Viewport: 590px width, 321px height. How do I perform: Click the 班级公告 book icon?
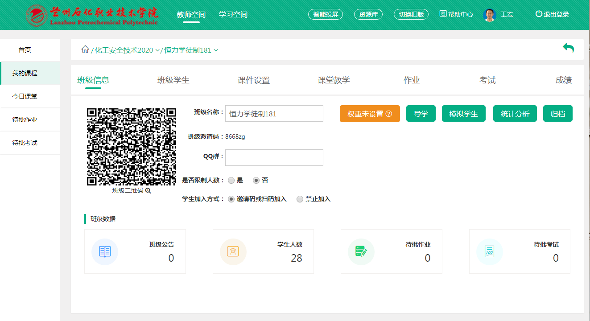[105, 251]
